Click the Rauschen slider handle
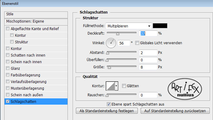Screen dimensions: 213x120 coord(107,95)
